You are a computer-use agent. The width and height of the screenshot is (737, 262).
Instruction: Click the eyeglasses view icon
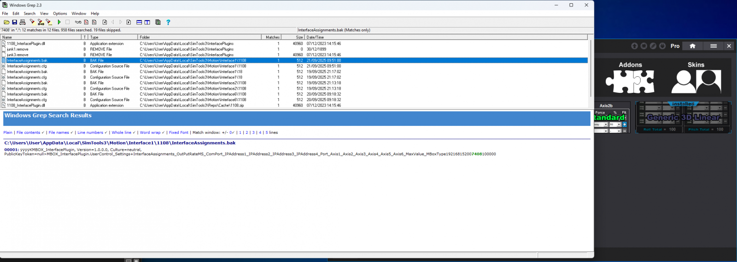tap(78, 22)
